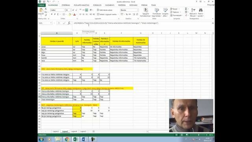Toggle middle vertical alignment
The height and width of the screenshot is (142, 252).
83,10
